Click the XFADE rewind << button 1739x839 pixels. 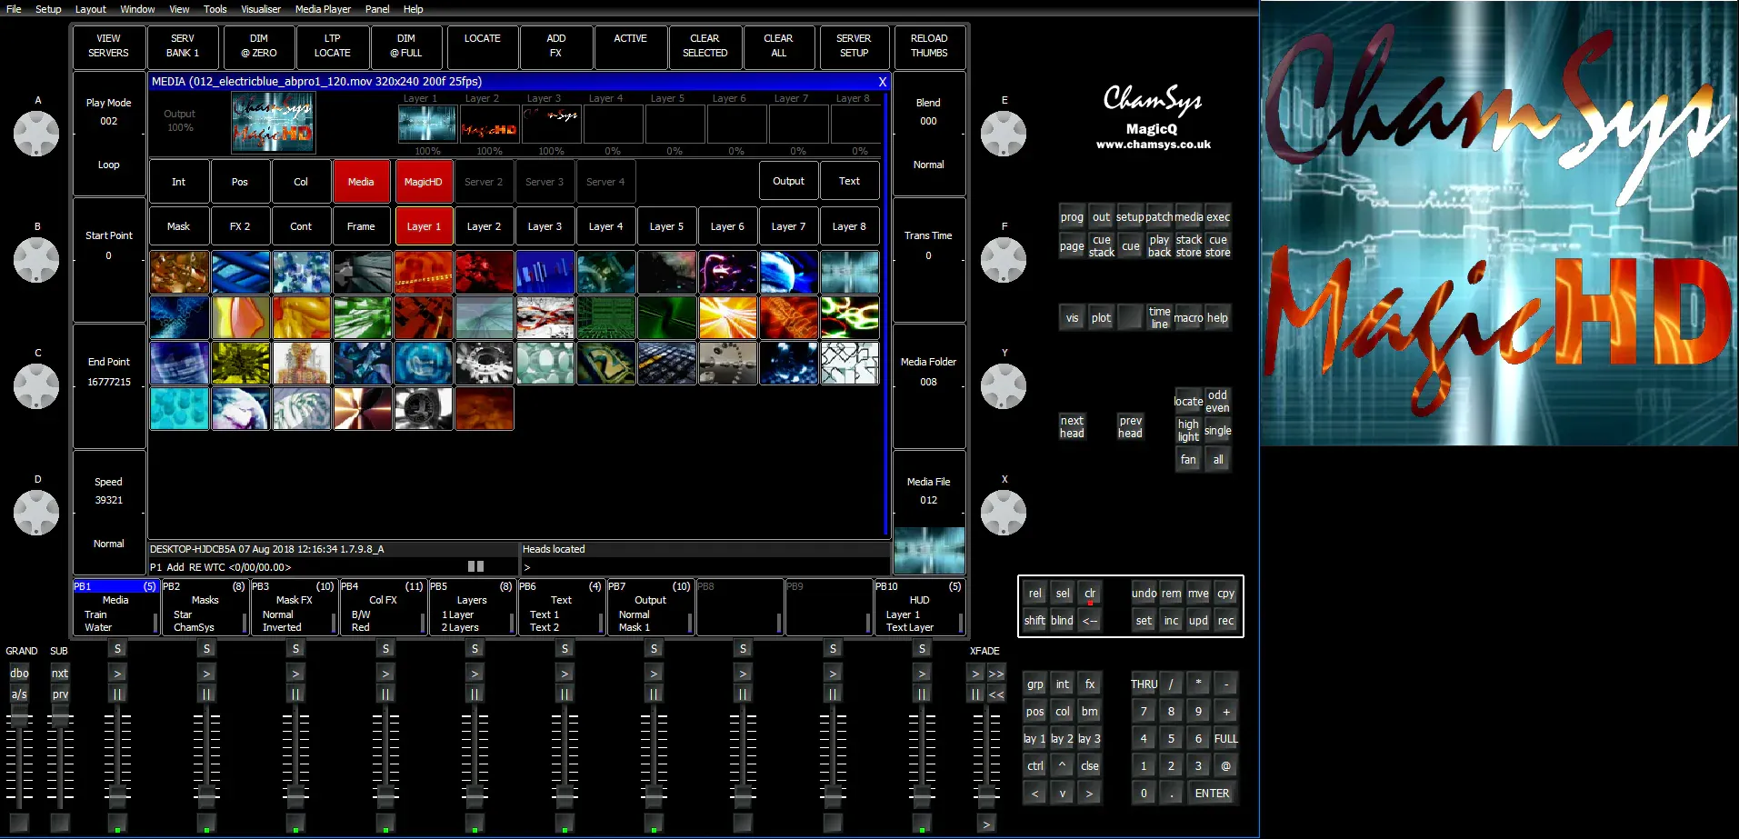996,694
